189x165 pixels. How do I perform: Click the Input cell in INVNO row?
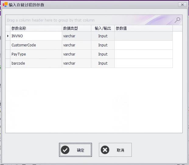pyautogui.click(x=103, y=36)
